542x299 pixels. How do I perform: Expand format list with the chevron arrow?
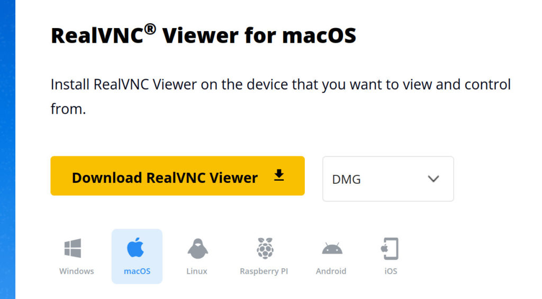433,179
